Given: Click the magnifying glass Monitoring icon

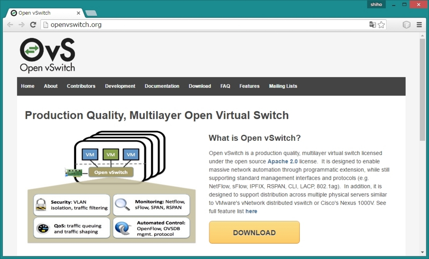Looking at the screenshot, I should tap(122, 204).
